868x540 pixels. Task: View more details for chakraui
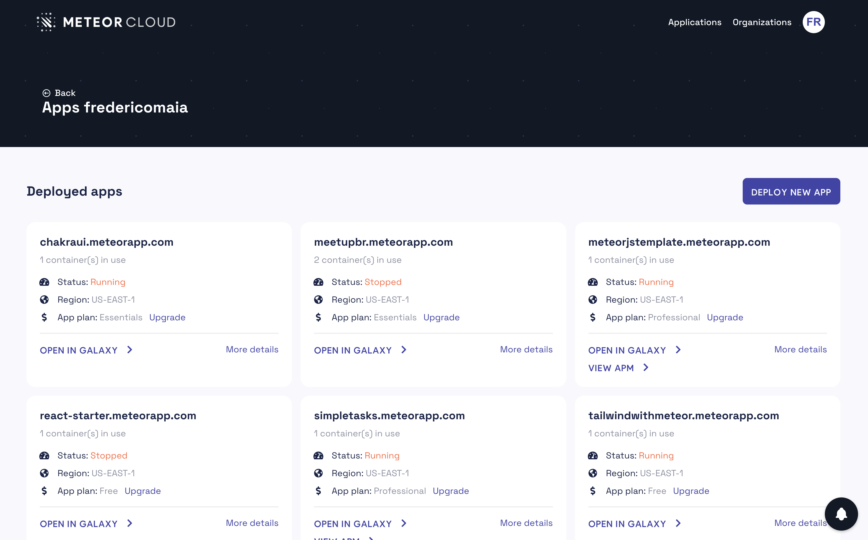pos(252,350)
